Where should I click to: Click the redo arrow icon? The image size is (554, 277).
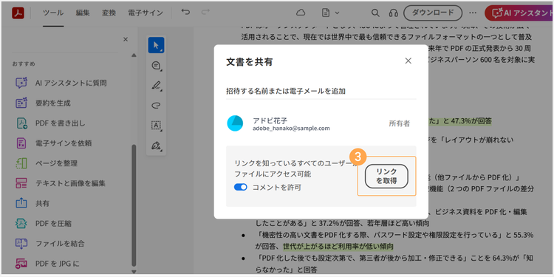(x=205, y=13)
